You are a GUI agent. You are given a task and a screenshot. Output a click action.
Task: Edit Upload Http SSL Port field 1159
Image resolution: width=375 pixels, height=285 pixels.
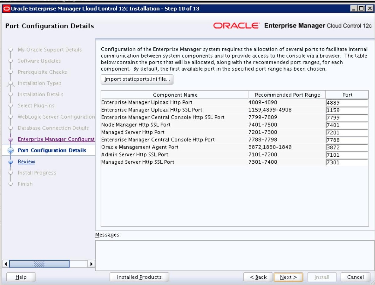pos(347,110)
